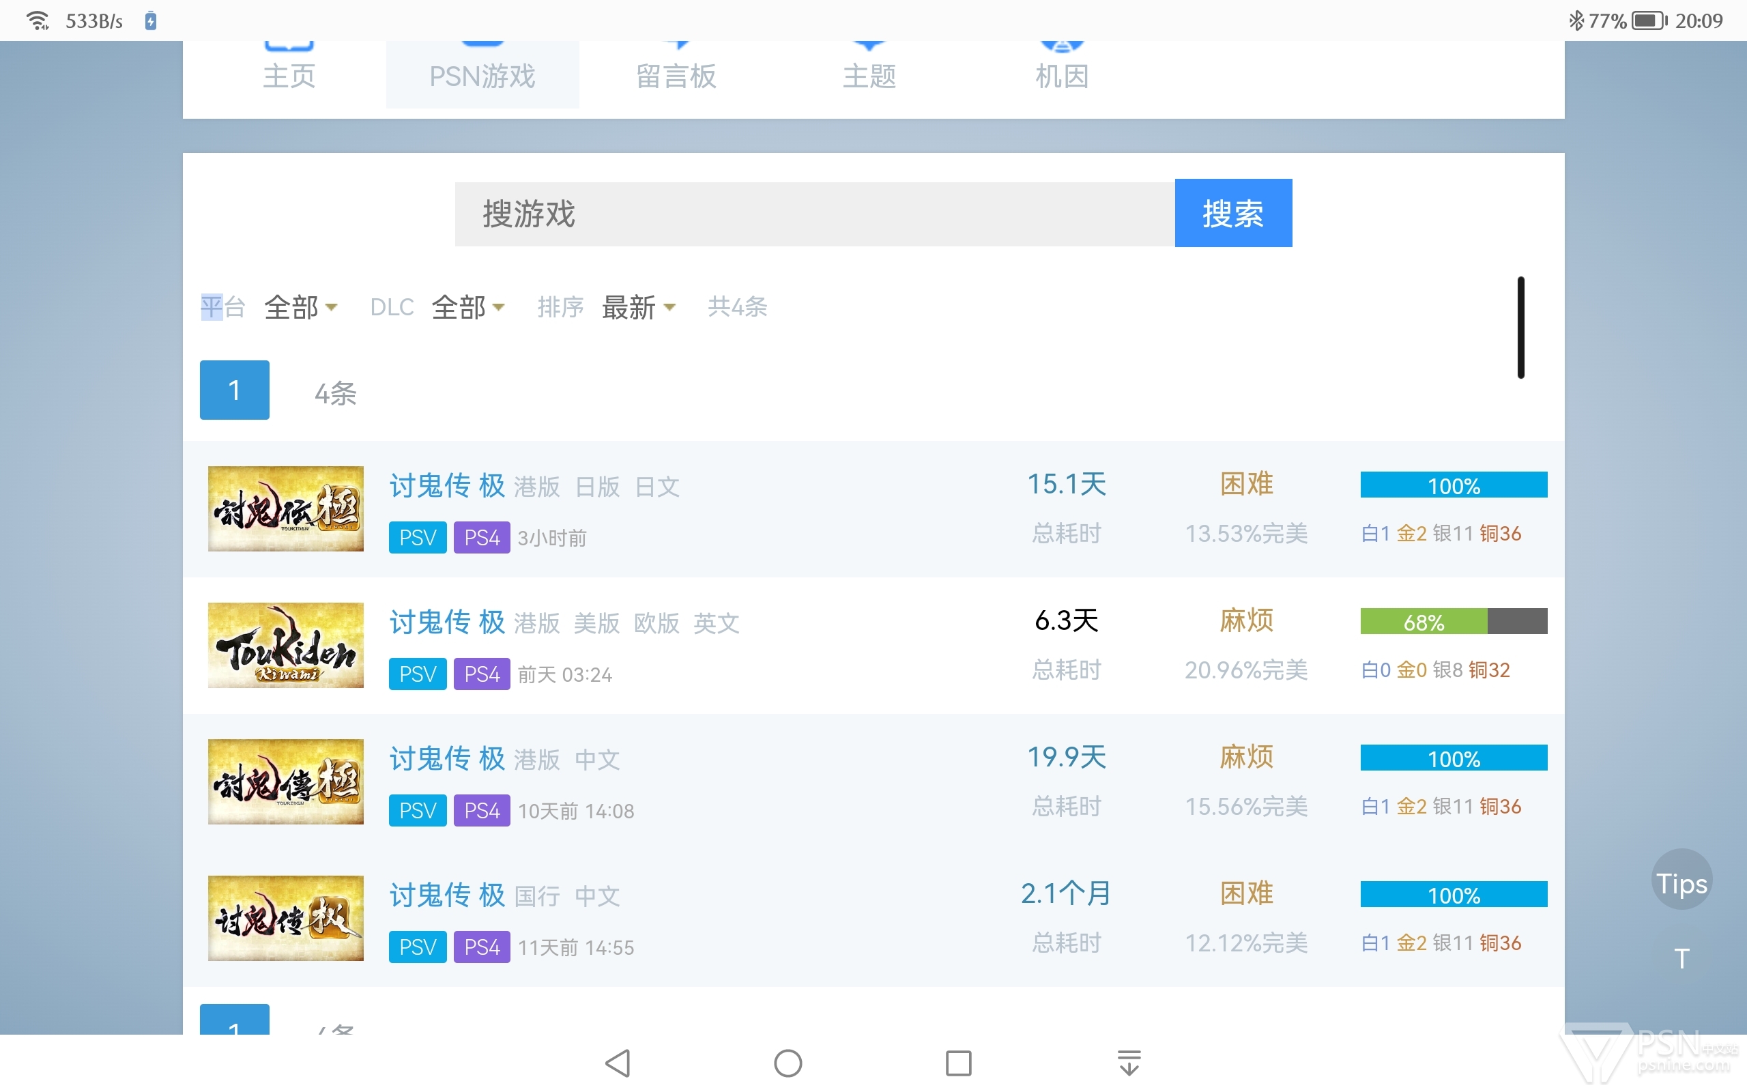Click PSV tag on 港版 中文 row
Image resolution: width=1747 pixels, height=1092 pixels.
[418, 810]
